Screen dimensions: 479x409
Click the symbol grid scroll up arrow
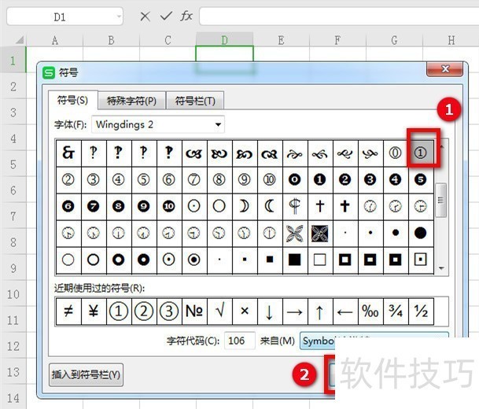tap(441, 146)
